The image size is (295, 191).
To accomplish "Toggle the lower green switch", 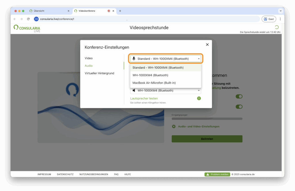I will click(239, 107).
